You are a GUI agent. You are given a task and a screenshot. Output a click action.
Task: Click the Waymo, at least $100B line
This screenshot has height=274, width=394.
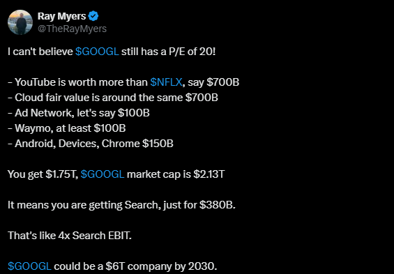point(66,128)
